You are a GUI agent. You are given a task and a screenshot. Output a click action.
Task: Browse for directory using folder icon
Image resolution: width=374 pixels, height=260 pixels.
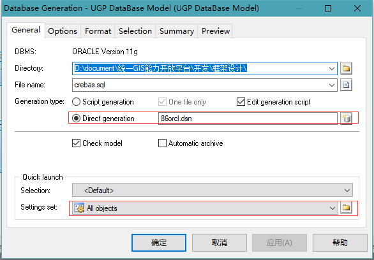click(346, 69)
